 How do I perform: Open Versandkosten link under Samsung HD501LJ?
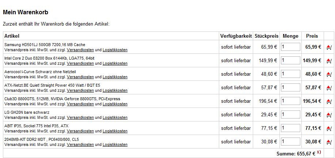tap(80, 50)
